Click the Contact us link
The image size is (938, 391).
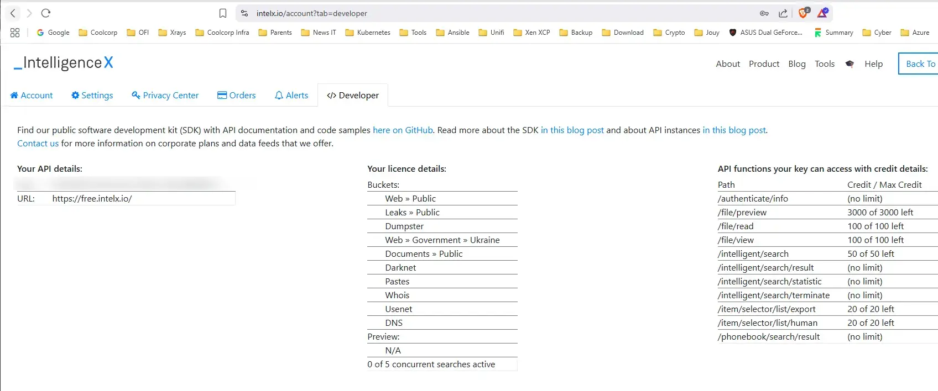click(x=38, y=144)
